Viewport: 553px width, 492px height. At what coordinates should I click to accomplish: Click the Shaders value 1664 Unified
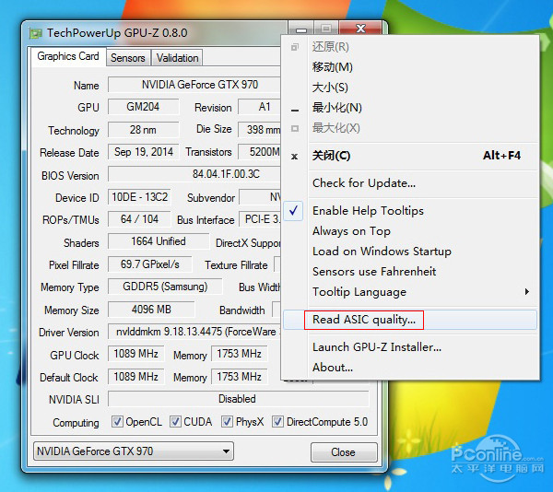pyautogui.click(x=159, y=241)
